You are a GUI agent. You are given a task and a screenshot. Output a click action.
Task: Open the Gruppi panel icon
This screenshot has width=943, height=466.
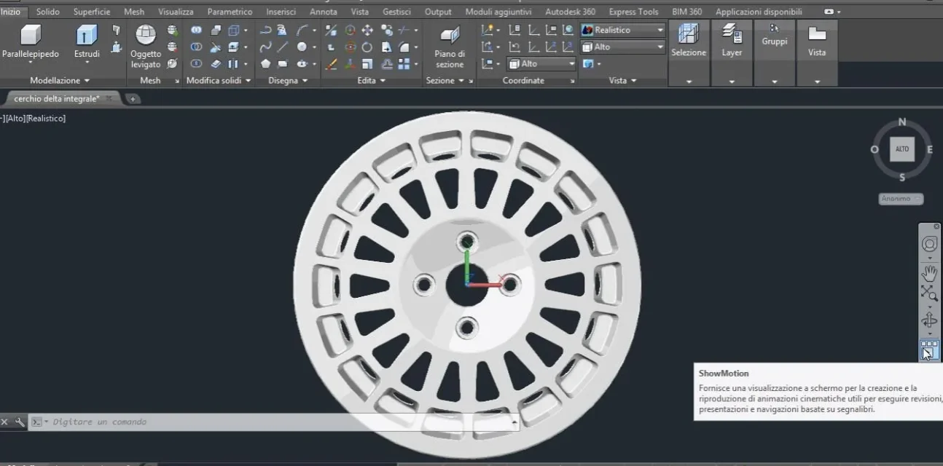[x=775, y=35]
